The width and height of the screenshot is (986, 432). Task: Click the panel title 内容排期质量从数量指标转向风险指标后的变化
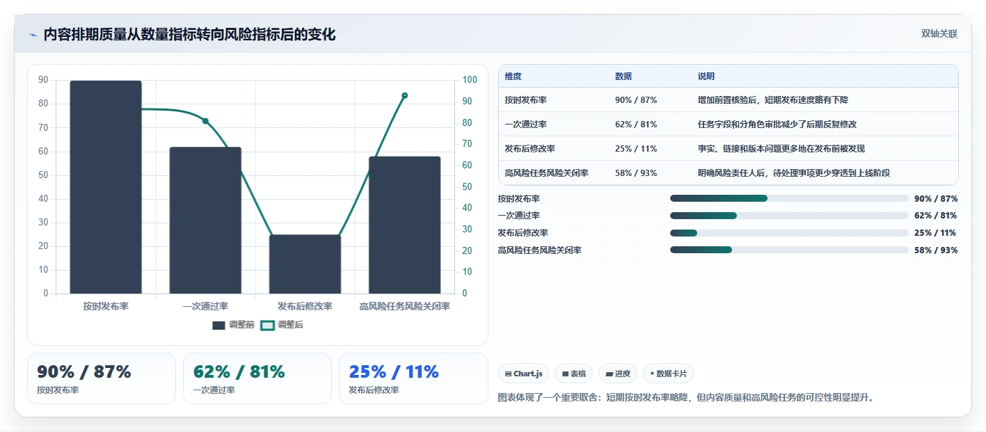(x=189, y=35)
